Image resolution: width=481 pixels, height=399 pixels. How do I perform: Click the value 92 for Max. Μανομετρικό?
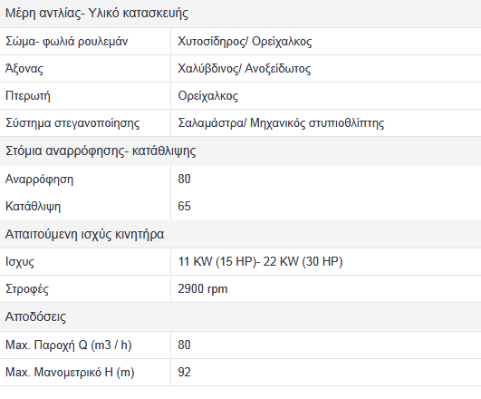pyautogui.click(x=184, y=372)
